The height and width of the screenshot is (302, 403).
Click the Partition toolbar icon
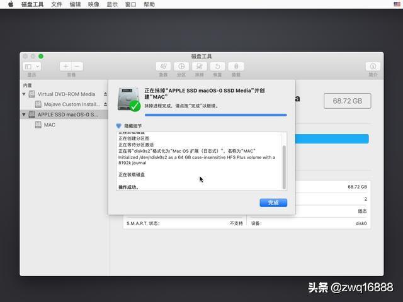tap(181, 67)
